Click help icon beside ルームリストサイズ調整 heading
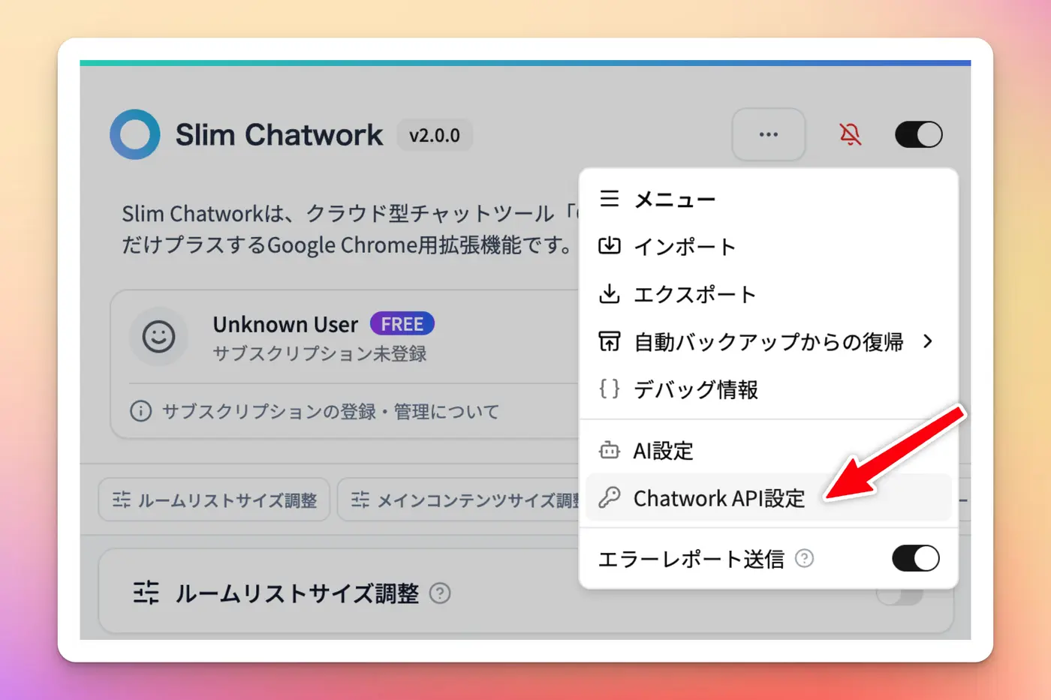 440,593
